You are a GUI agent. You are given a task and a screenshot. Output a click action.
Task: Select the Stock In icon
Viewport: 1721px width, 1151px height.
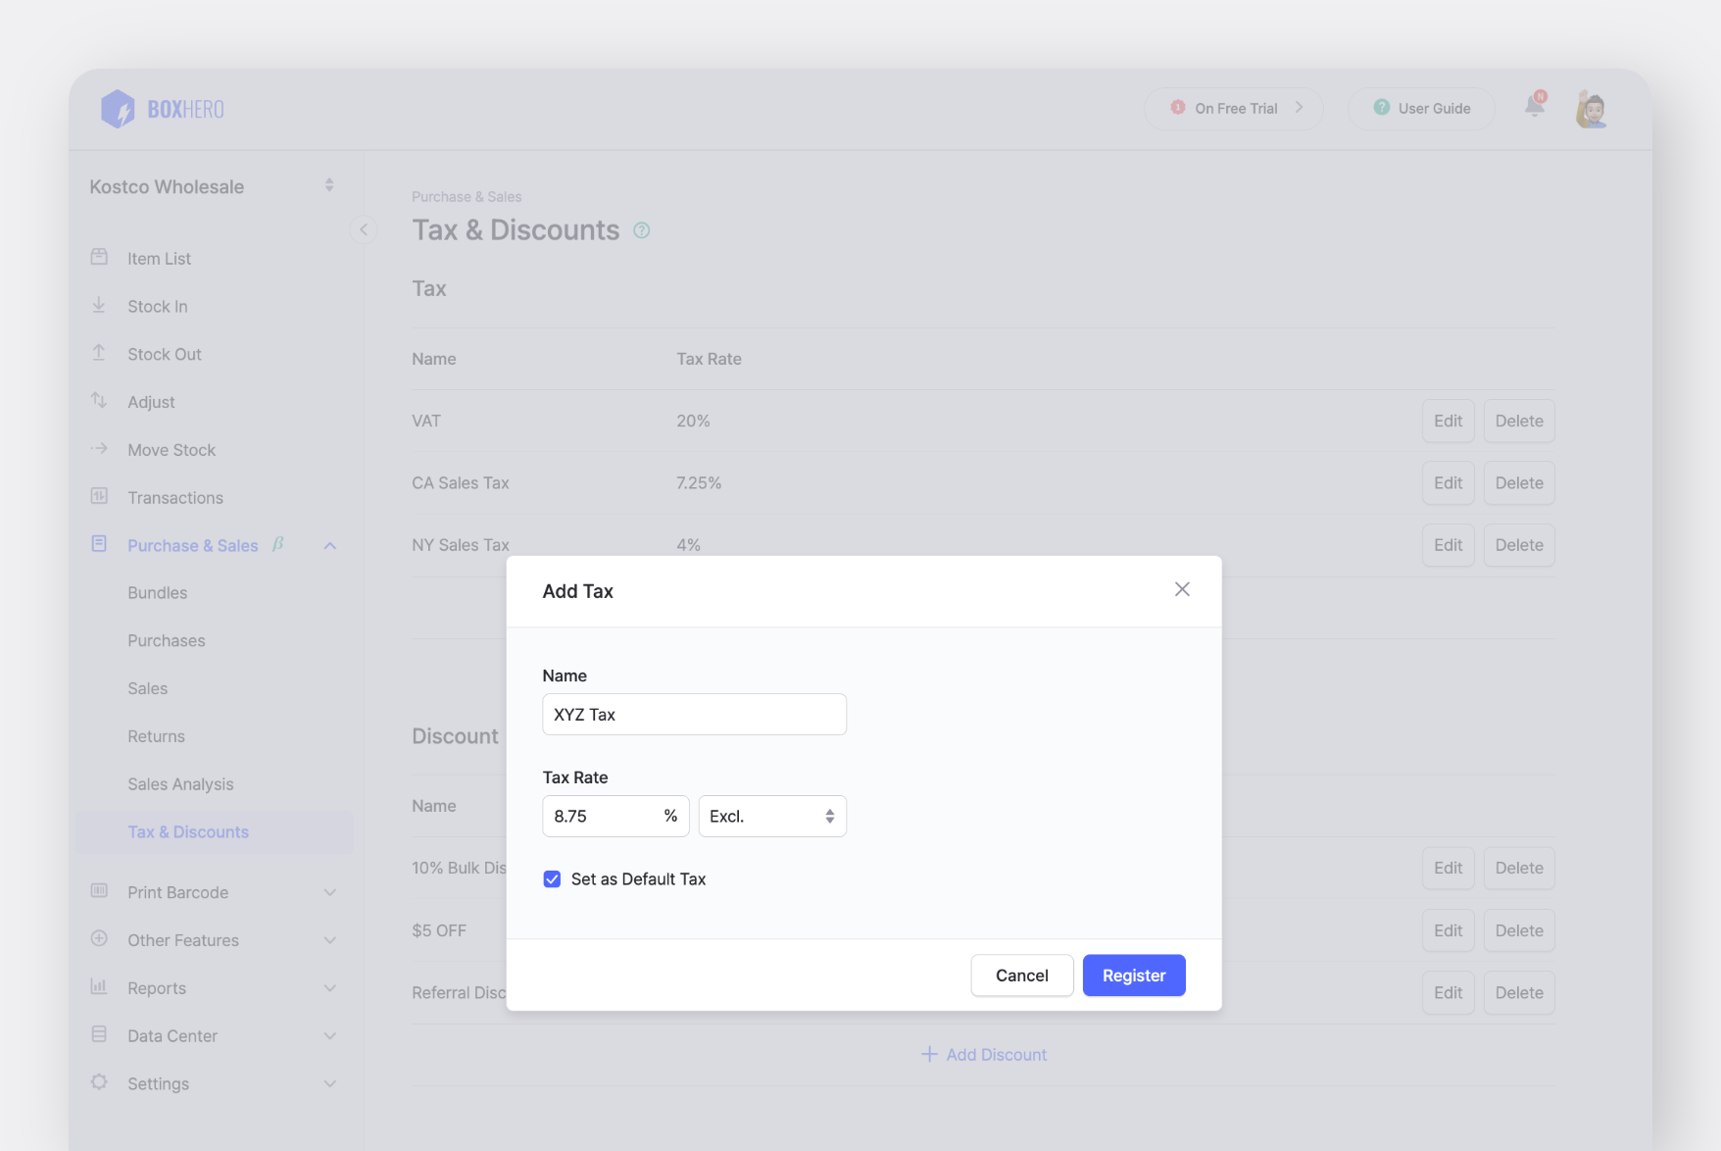(x=99, y=305)
